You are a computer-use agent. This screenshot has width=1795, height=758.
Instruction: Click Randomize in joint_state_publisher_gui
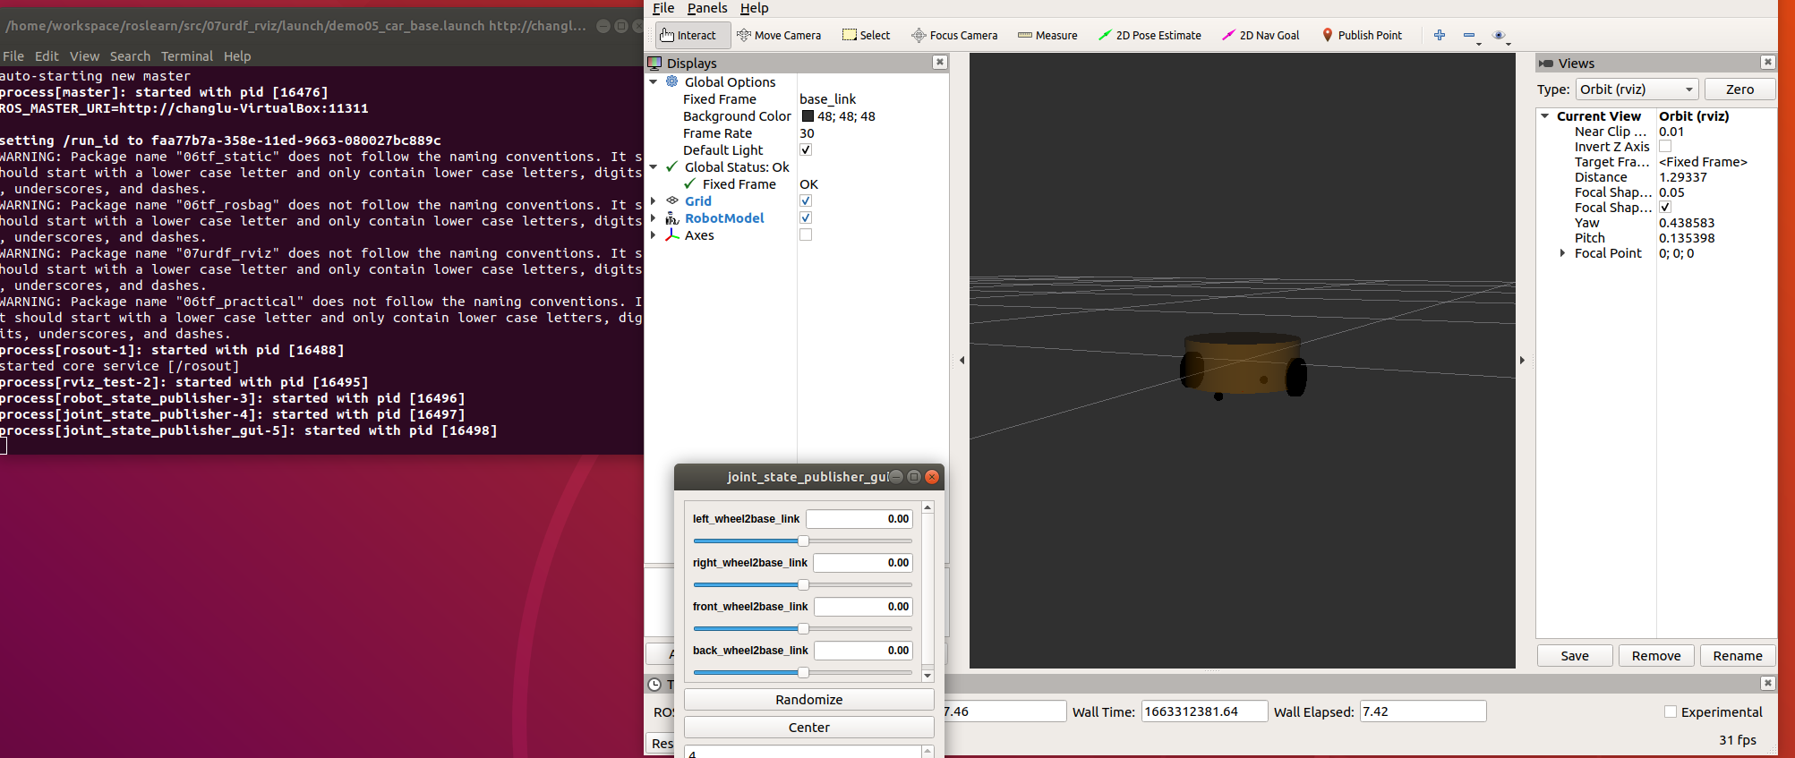[809, 700]
